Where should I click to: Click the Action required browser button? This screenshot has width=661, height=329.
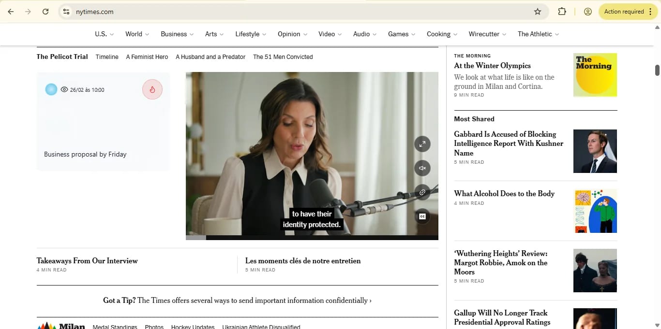point(624,11)
